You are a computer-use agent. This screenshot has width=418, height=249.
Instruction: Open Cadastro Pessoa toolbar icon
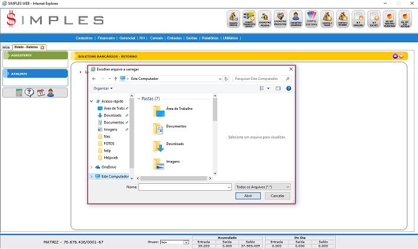click(x=265, y=19)
